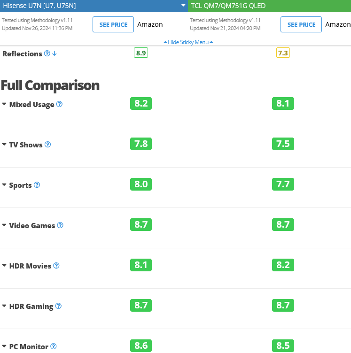This screenshot has width=351, height=353.
Task: Click TCL Video Games score 8.7
Action: (283, 224)
